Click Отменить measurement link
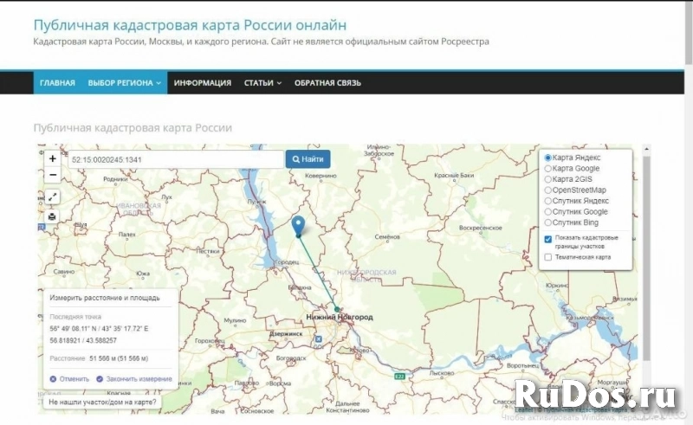693x425 pixels. point(74,379)
